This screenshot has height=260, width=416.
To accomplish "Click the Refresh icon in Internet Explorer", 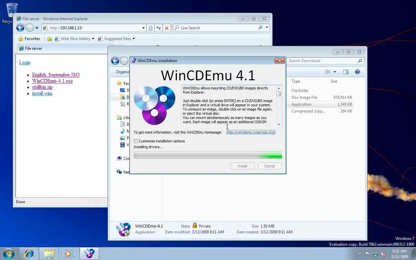I will (159, 28).
